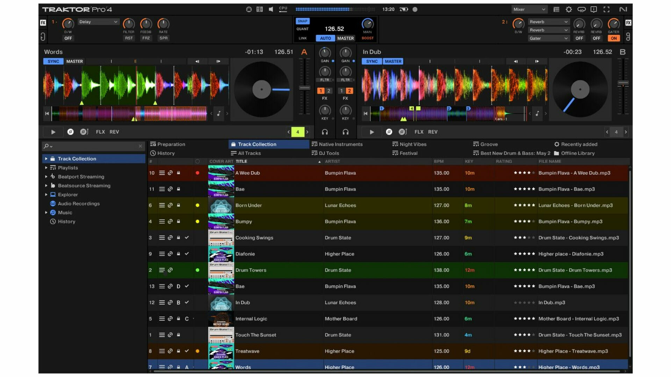Screen dimensions: 671x377
Task: Click the RST button in FX unit 1
Action: coord(129,38)
